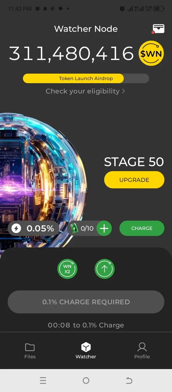This screenshot has width=172, height=392.
Task: Tap the 311,480,416 balance counter
Action: pos(71,54)
